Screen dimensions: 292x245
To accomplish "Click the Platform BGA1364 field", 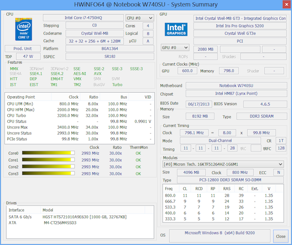I will (x=110, y=49).
